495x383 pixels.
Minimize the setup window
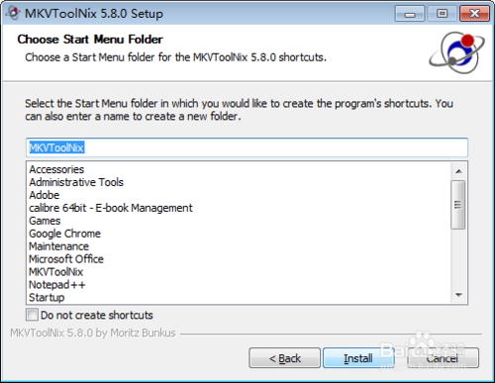(x=410, y=14)
